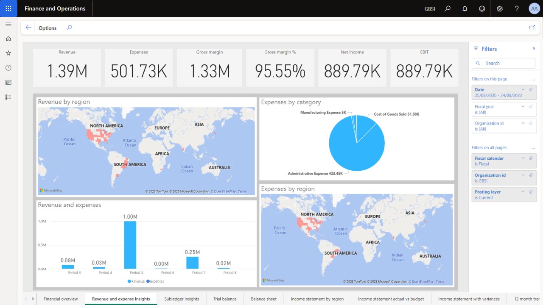Clear the Fiscal calendar filter eraser icon
The width and height of the screenshot is (543, 305).
[531, 158]
